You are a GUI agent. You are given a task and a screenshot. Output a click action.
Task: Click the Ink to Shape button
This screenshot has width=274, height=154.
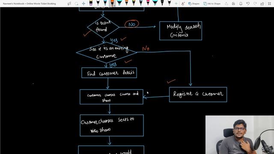[x=212, y=3]
